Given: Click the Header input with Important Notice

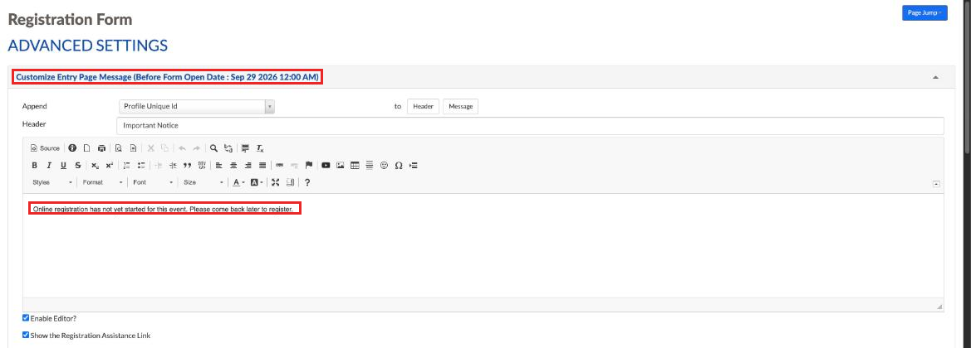Looking at the screenshot, I should (x=530, y=125).
